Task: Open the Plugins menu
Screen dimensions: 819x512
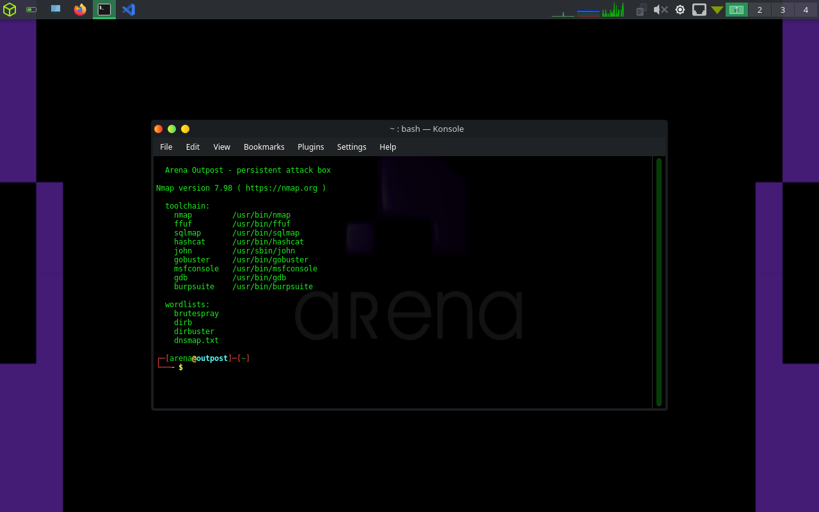Action: (310, 147)
